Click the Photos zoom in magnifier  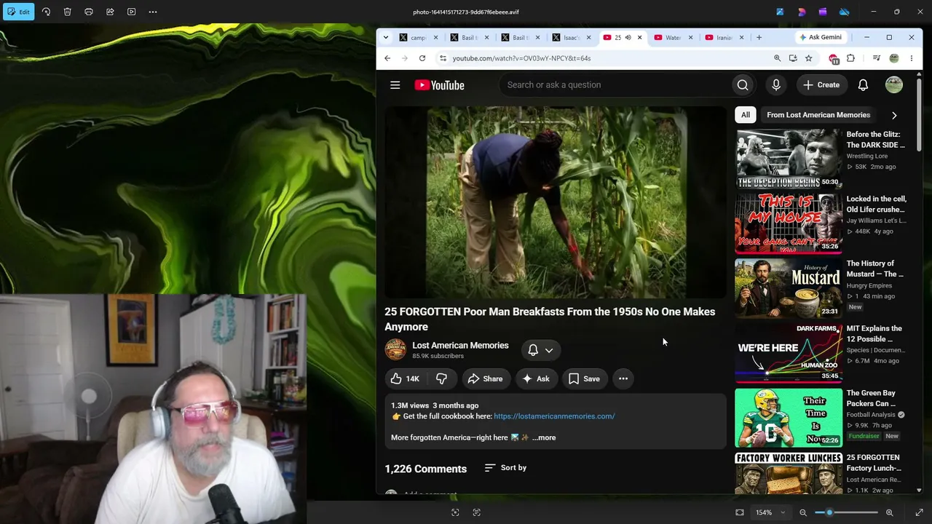(889, 512)
